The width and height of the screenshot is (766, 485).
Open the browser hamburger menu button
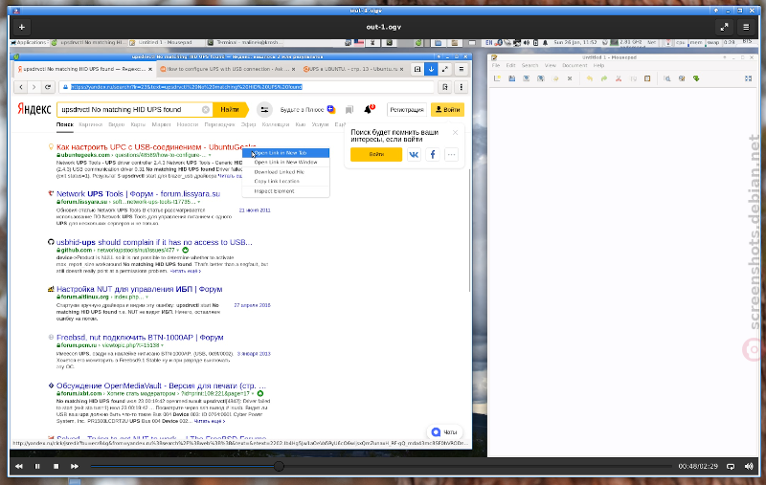(x=462, y=69)
